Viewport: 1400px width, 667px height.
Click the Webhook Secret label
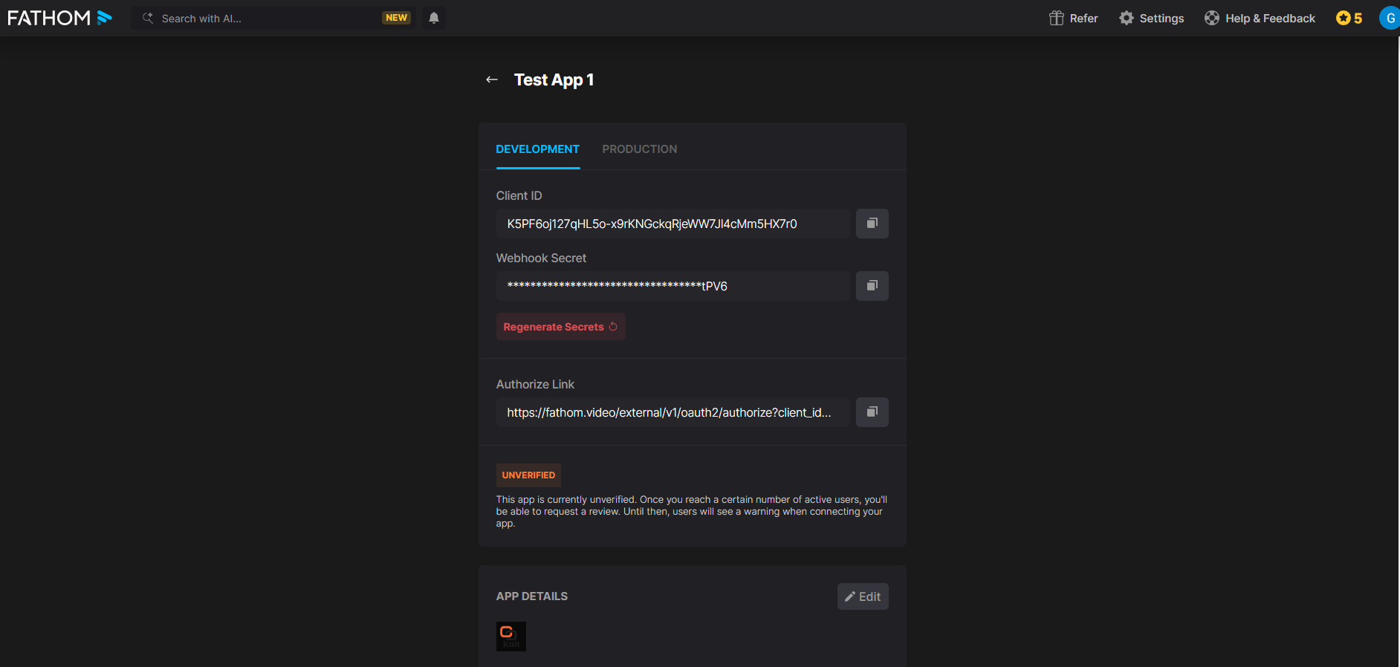[x=541, y=258]
